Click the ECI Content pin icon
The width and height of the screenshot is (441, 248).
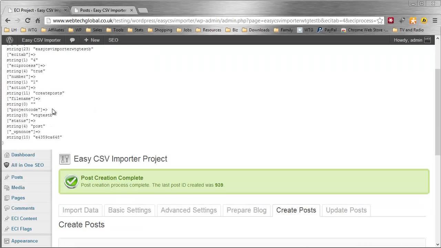coord(7,218)
